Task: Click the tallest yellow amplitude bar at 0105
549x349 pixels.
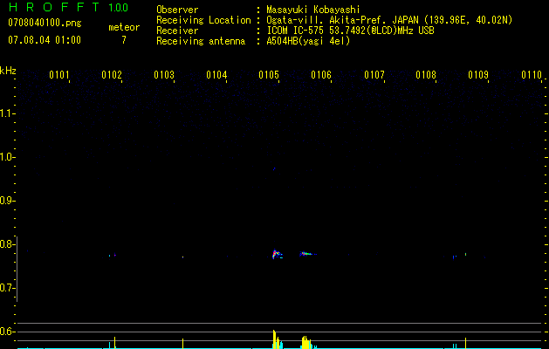Action: pyautogui.click(x=274, y=339)
